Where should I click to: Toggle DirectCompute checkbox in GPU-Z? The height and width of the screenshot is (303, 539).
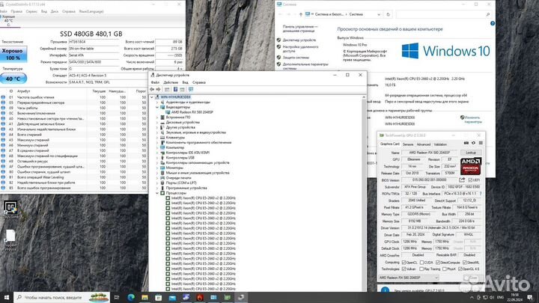(438, 263)
